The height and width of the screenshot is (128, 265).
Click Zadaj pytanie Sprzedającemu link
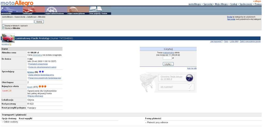point(41,75)
